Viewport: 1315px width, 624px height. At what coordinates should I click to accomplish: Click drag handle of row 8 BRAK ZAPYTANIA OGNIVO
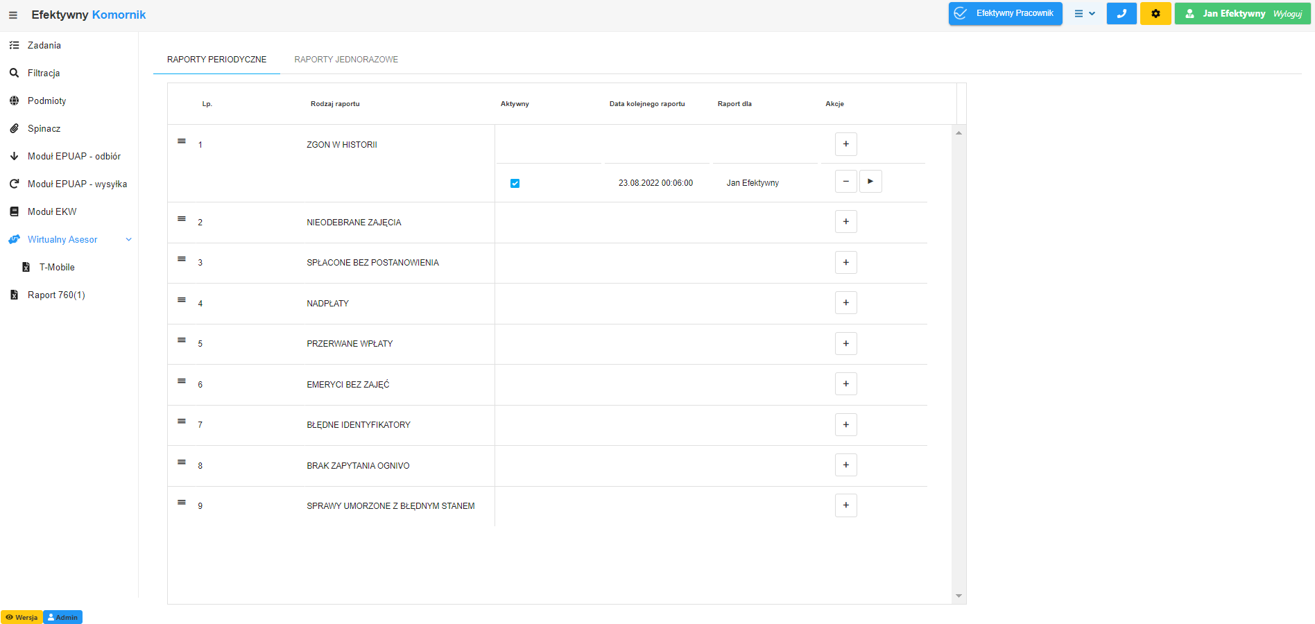182,462
